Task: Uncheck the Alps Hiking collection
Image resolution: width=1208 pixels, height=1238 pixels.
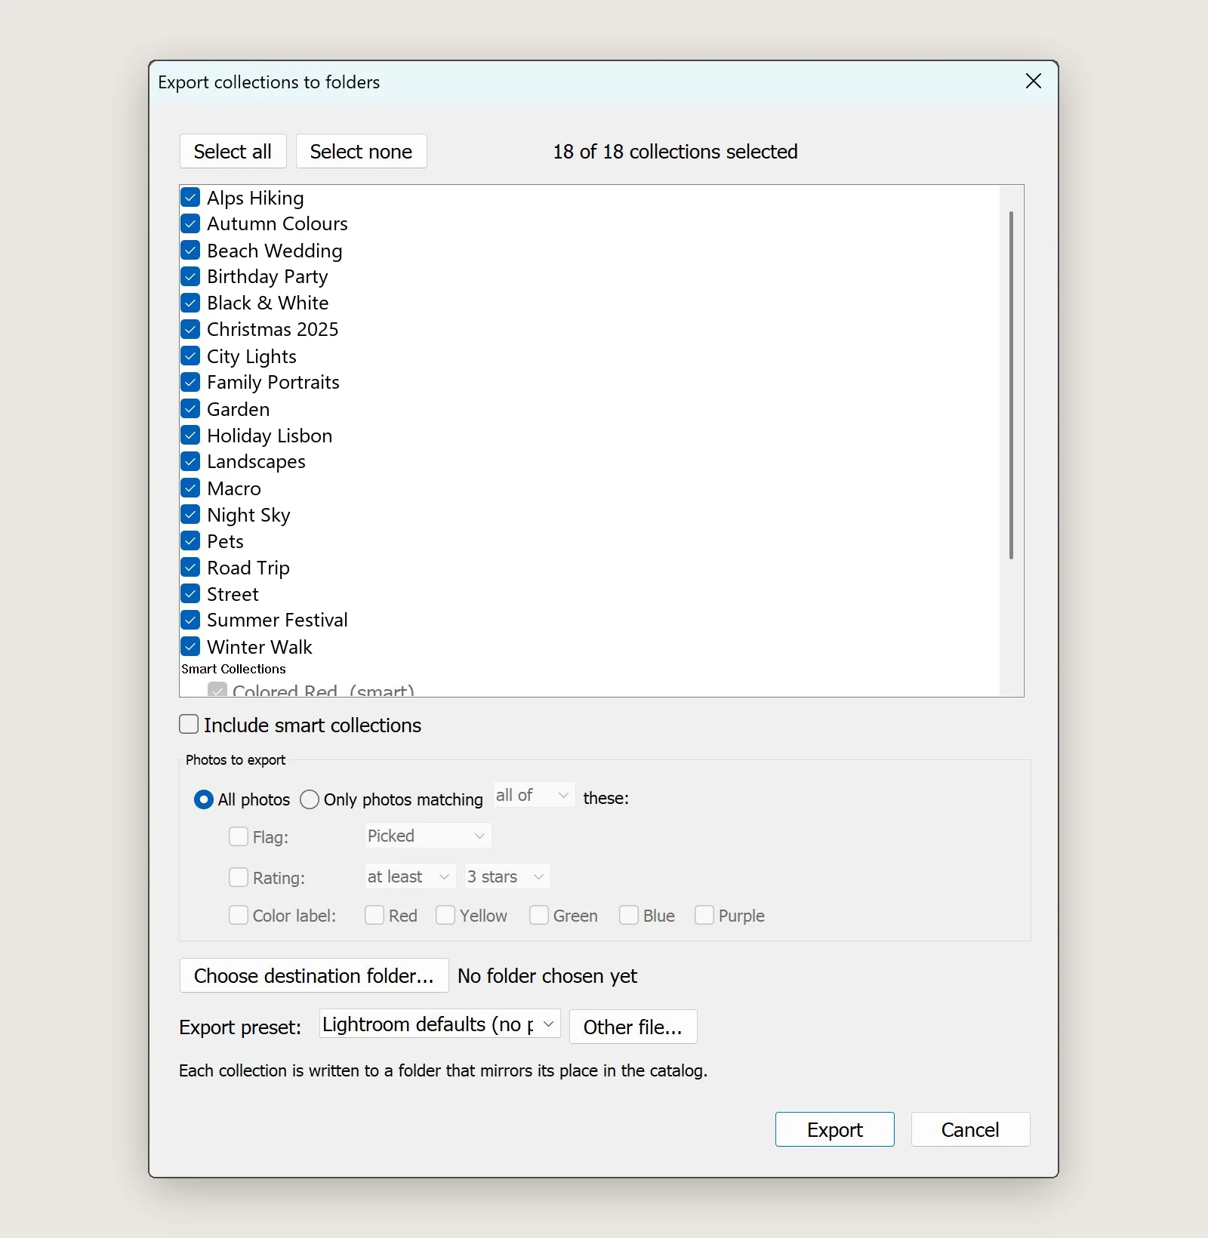Action: point(190,198)
